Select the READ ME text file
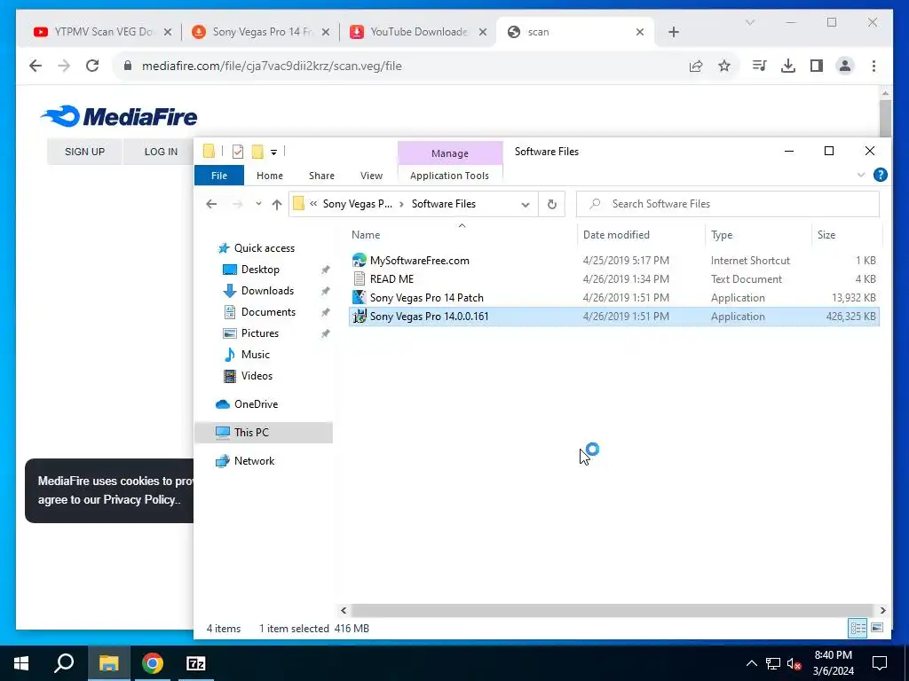 [x=391, y=279]
